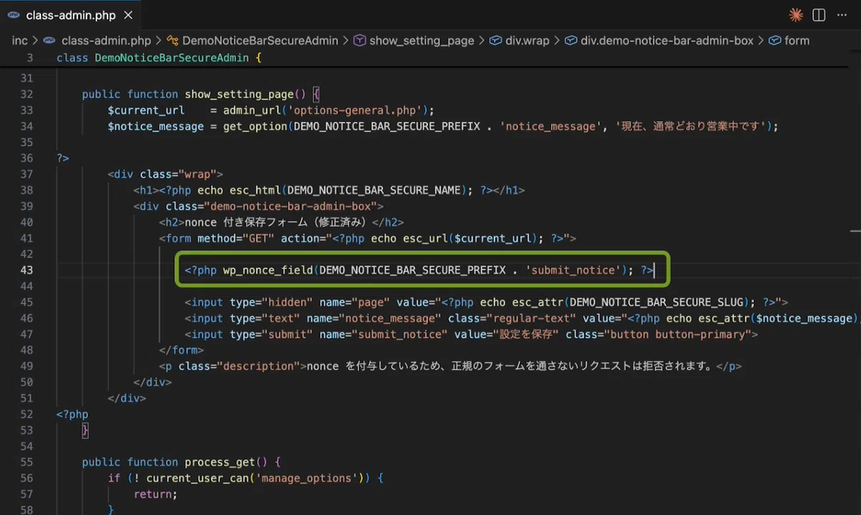Click the <?php opening tag on line 52
This screenshot has height=515, width=861.
tap(72, 414)
